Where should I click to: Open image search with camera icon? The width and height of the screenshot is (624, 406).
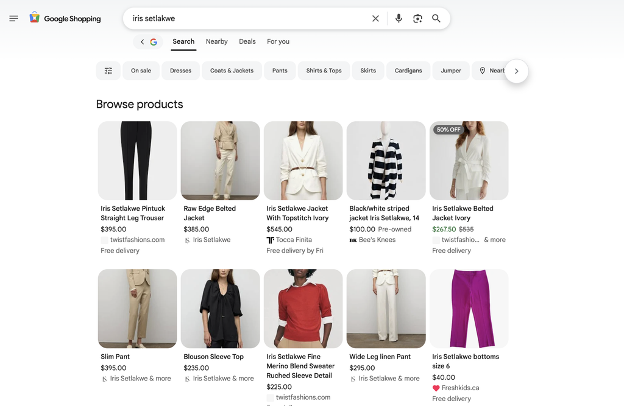(x=417, y=18)
